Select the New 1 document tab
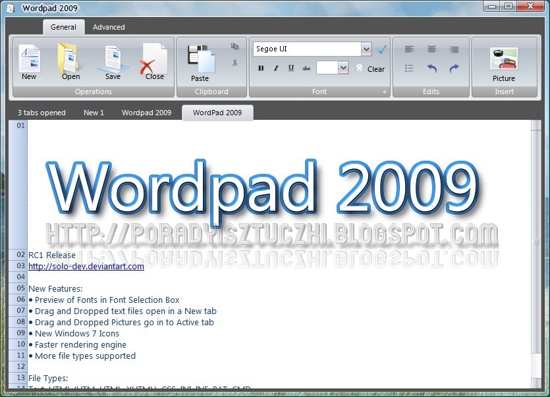Image resolution: width=550 pixels, height=397 pixels. click(x=94, y=113)
